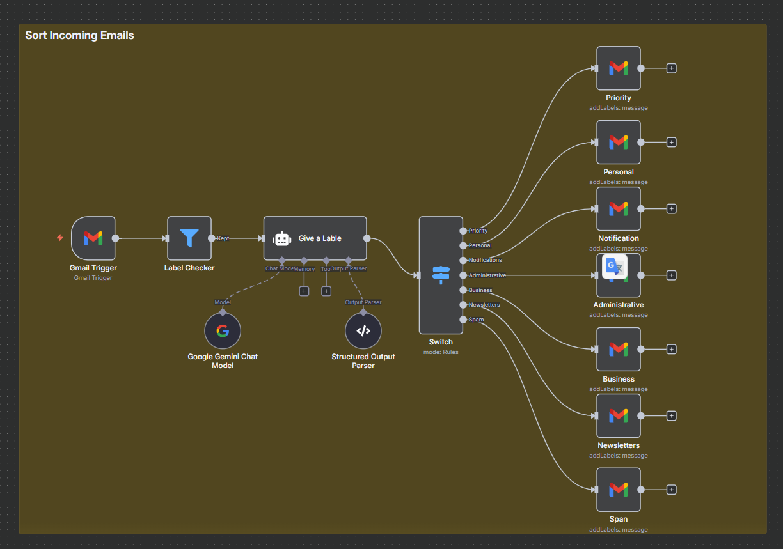Open the Structured Output Parser node
This screenshot has height=549, width=783.
click(x=363, y=331)
